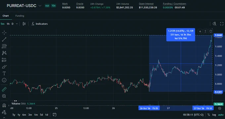Toggle the magnet snap mode
The height and width of the screenshot is (119, 225).
pos(4,105)
